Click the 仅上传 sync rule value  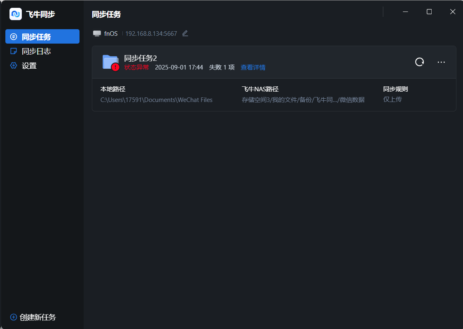(393, 100)
